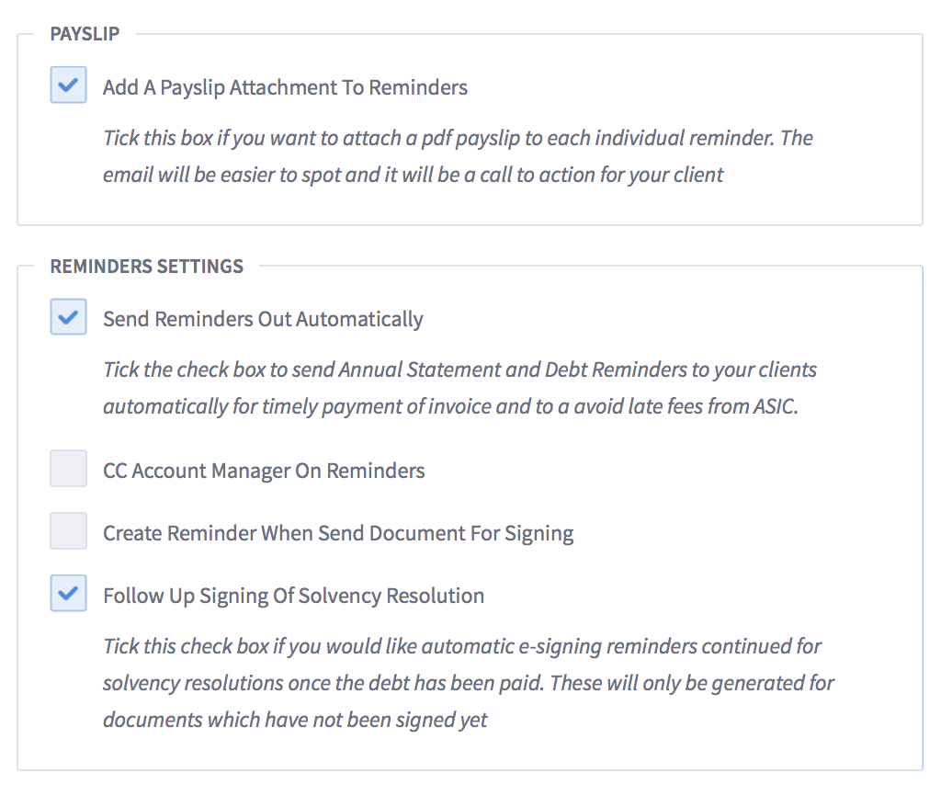This screenshot has height=796, width=952.
Task: Tick the Create Reminder When Send Document checkbox
Action: [68, 531]
